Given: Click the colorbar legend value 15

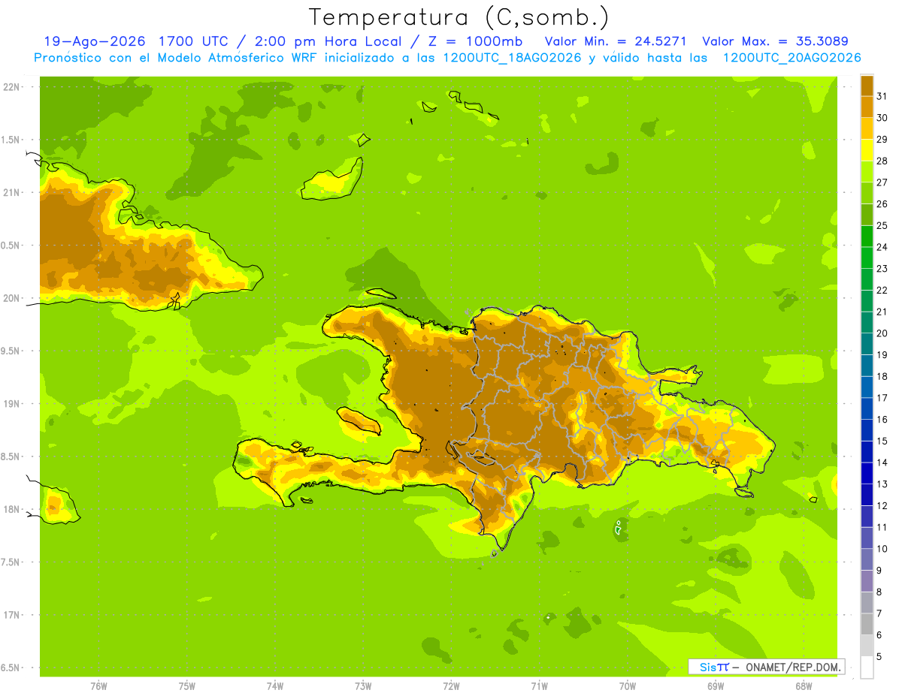Looking at the screenshot, I should point(882,441).
